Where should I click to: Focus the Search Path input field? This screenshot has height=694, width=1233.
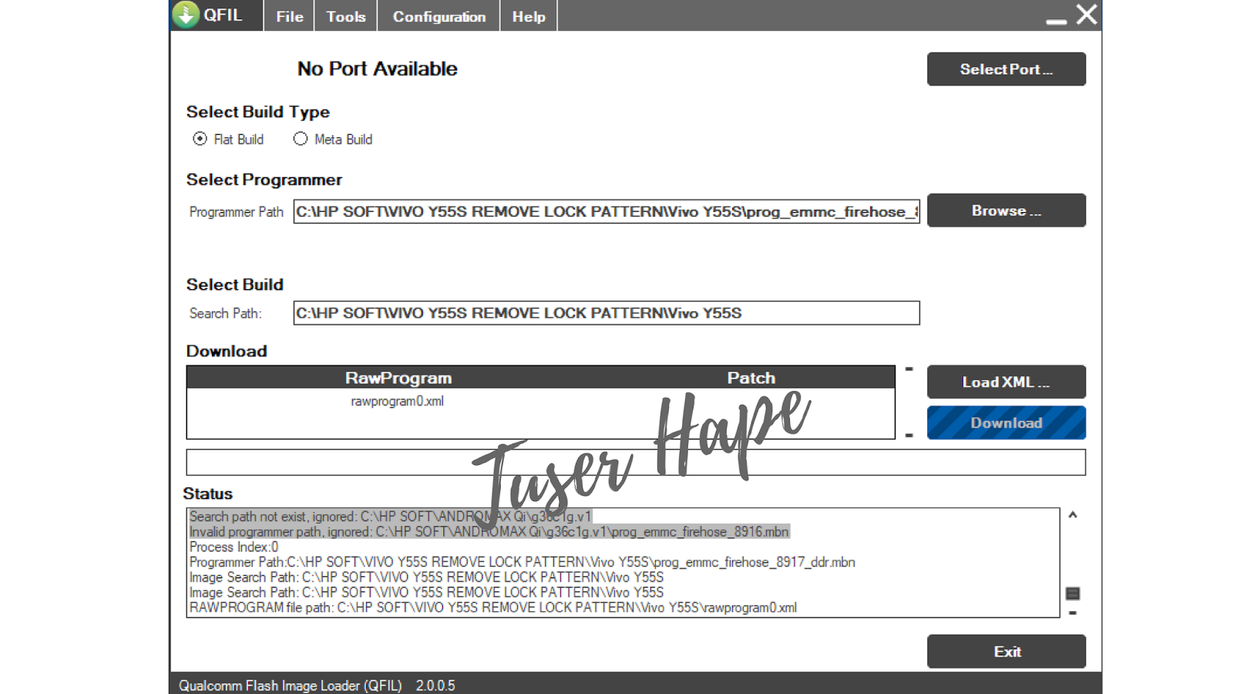point(606,313)
